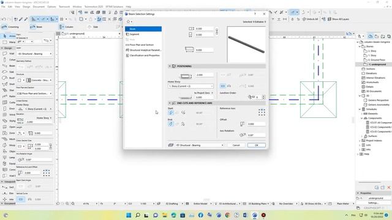Open the View Map folder in the Navigator
The height and width of the screenshot is (220, 392).
(377, 37)
